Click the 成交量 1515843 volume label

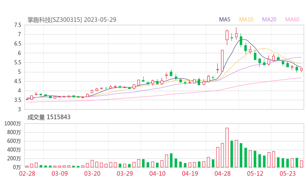(49, 117)
